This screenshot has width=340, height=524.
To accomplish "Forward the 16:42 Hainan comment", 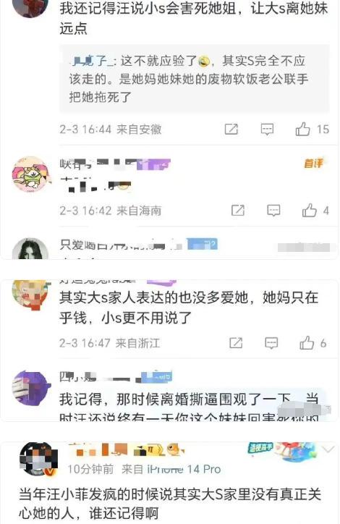I will tap(238, 210).
